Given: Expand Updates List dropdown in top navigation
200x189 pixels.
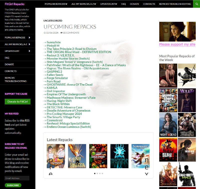Looking at the screenshot, I should pyautogui.click(x=109, y=4).
